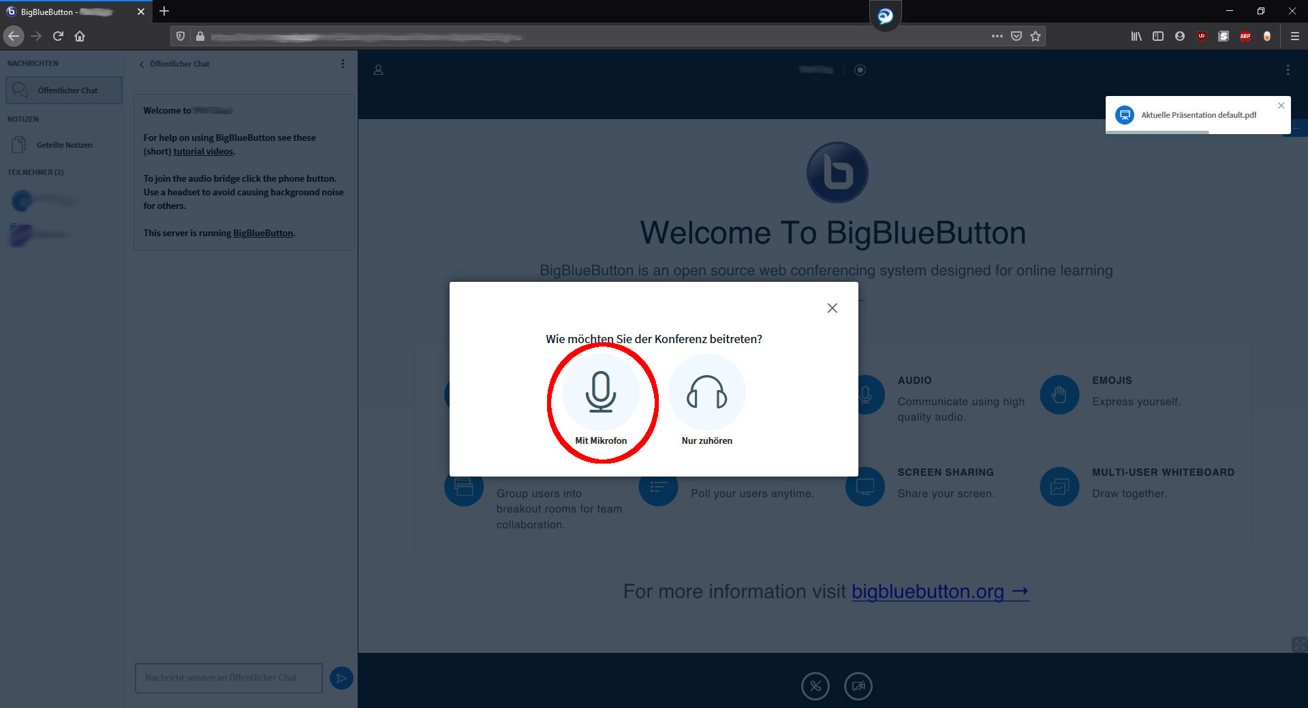Click the Screen Sharing feature icon
The width and height of the screenshot is (1308, 708).
[x=865, y=486]
